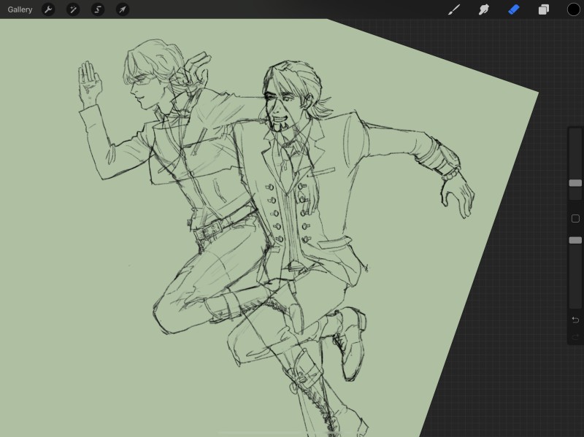Open the Adjustments magic wand menu
Viewport: 584px width, 437px height.
pos(73,9)
